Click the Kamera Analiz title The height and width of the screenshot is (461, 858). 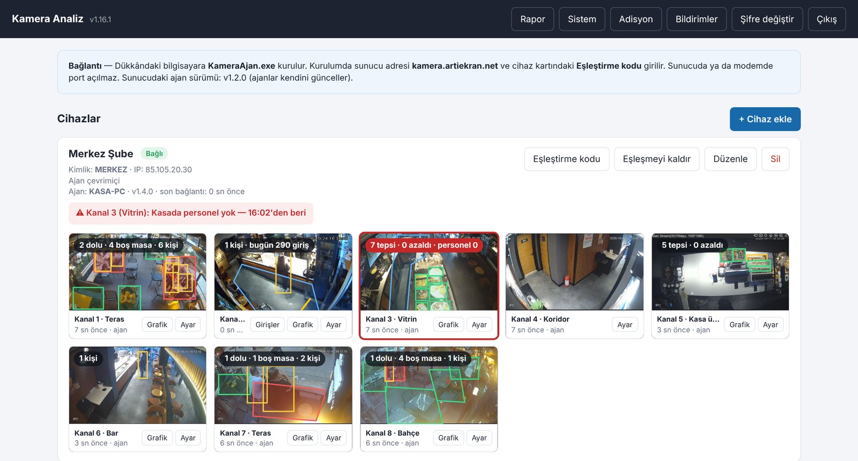[x=48, y=19]
